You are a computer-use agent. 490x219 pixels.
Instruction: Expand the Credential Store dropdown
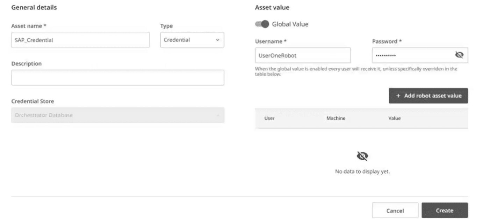click(x=118, y=115)
